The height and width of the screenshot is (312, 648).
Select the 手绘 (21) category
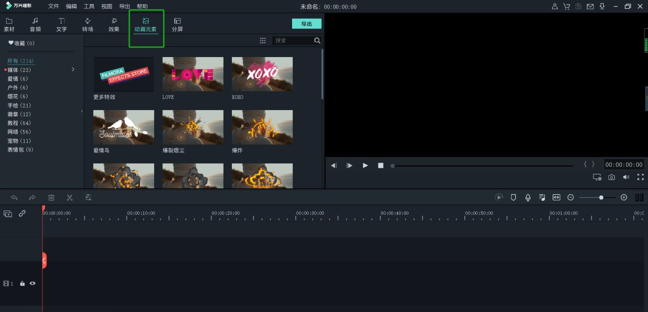click(19, 106)
